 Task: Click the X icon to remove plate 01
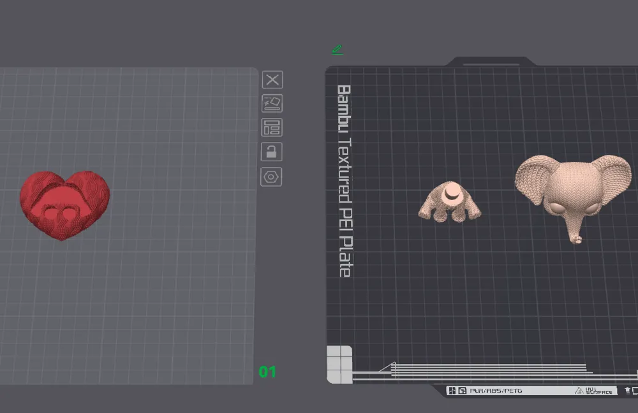pos(272,80)
